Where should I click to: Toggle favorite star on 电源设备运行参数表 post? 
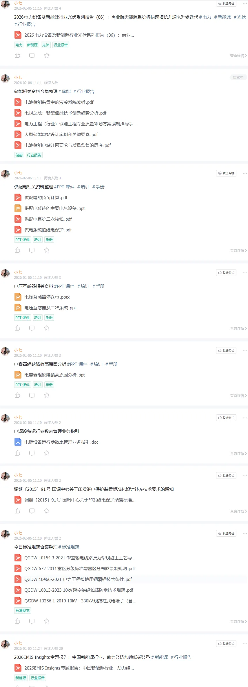tap(47, 453)
